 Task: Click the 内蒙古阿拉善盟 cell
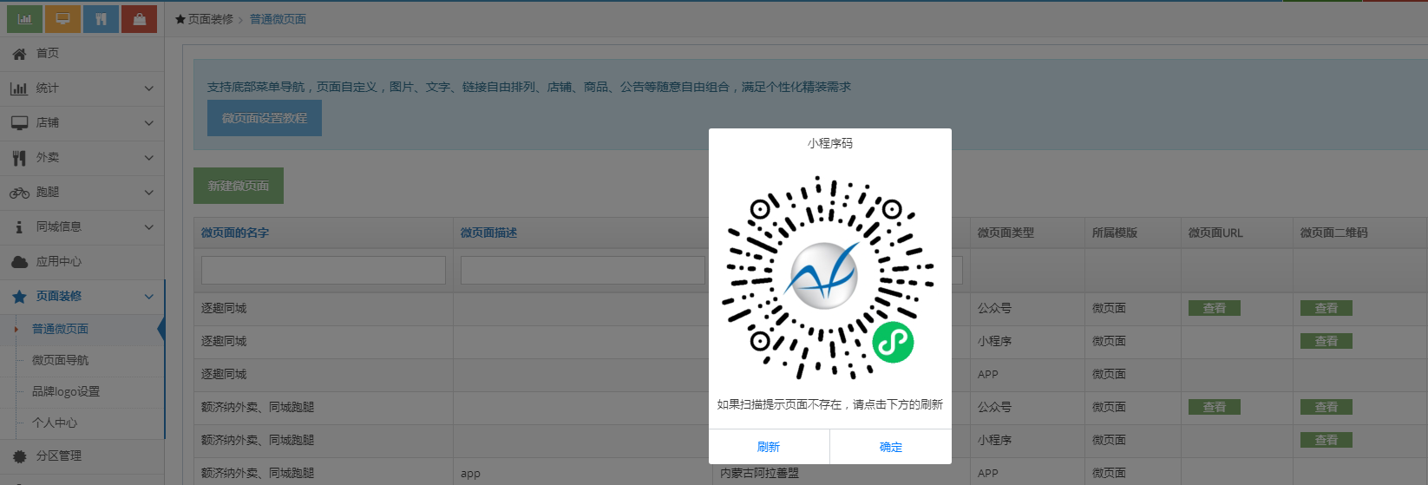tap(759, 473)
